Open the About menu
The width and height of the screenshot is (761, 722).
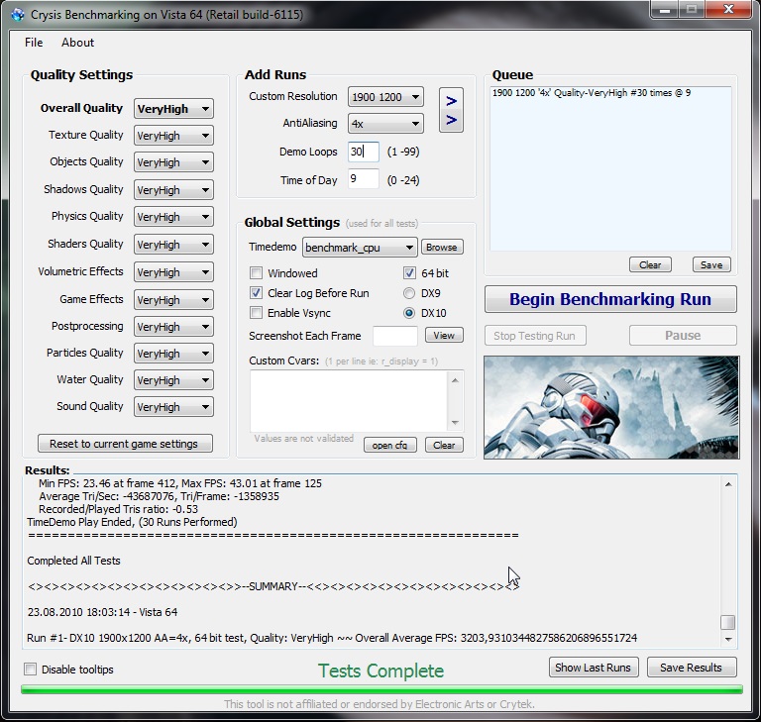tap(77, 43)
